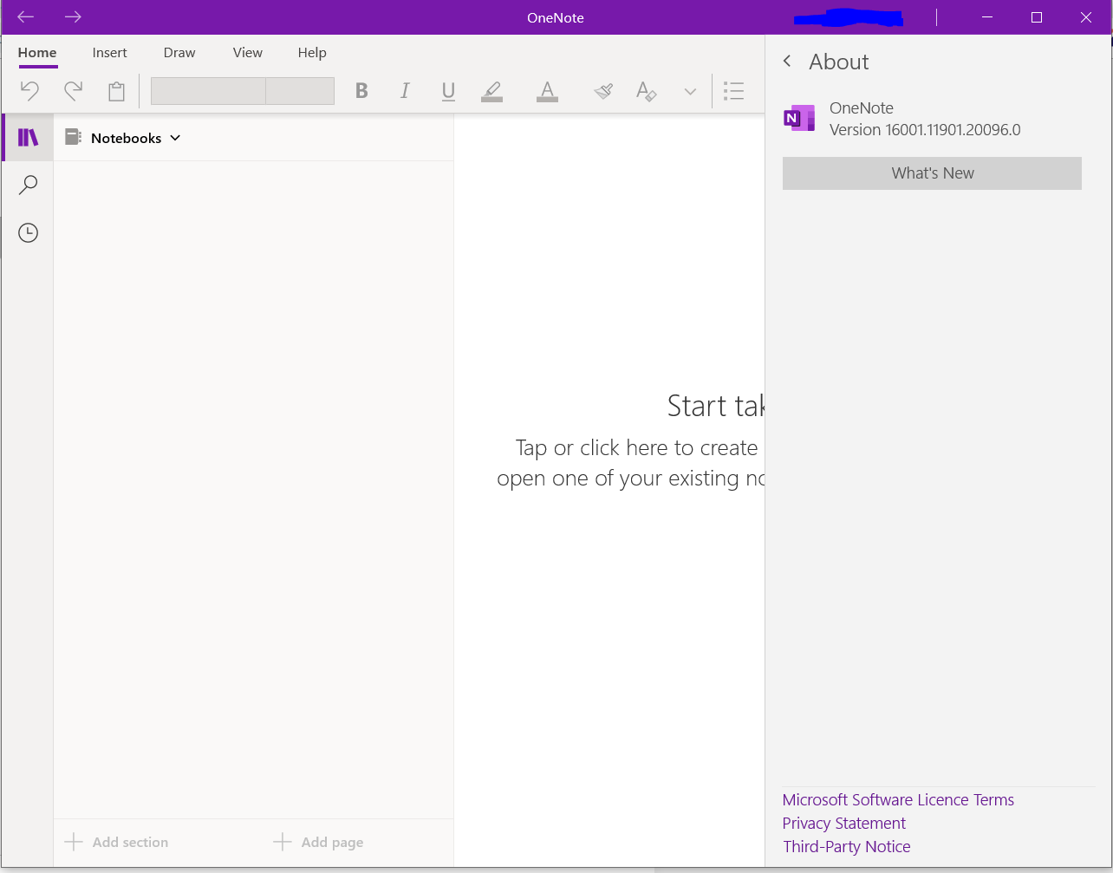
Task: Toggle Italic formatting
Action: pos(405,91)
